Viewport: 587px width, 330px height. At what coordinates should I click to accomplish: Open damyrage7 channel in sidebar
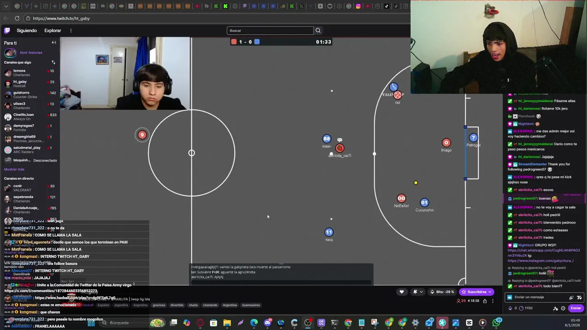click(29, 128)
